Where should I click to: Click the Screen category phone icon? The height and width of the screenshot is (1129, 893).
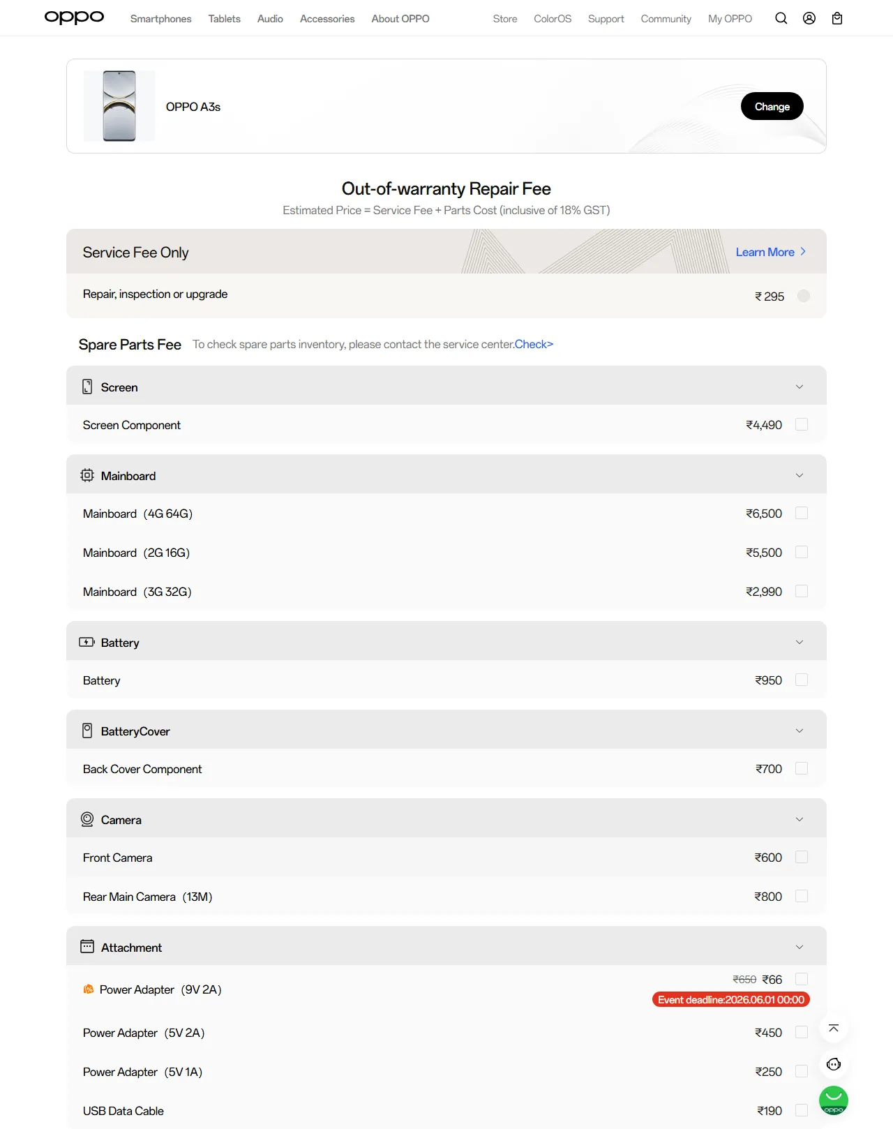coord(87,387)
